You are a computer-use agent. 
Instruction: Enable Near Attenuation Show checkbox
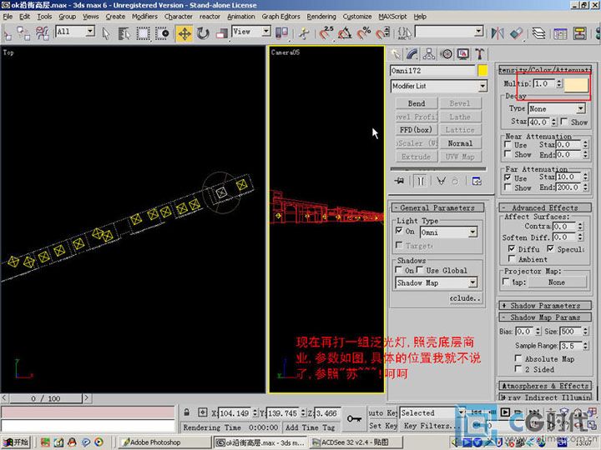(x=508, y=154)
